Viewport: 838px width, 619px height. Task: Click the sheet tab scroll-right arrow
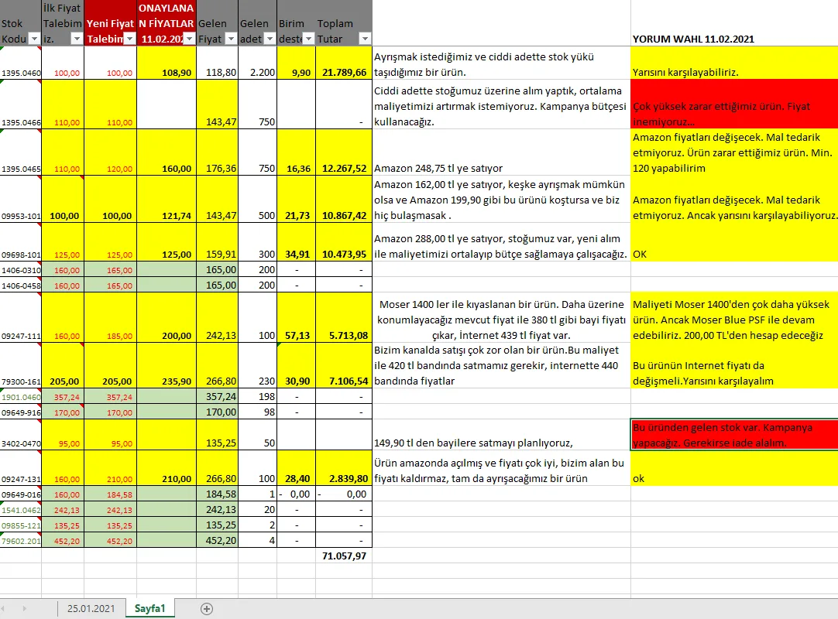[x=24, y=608]
